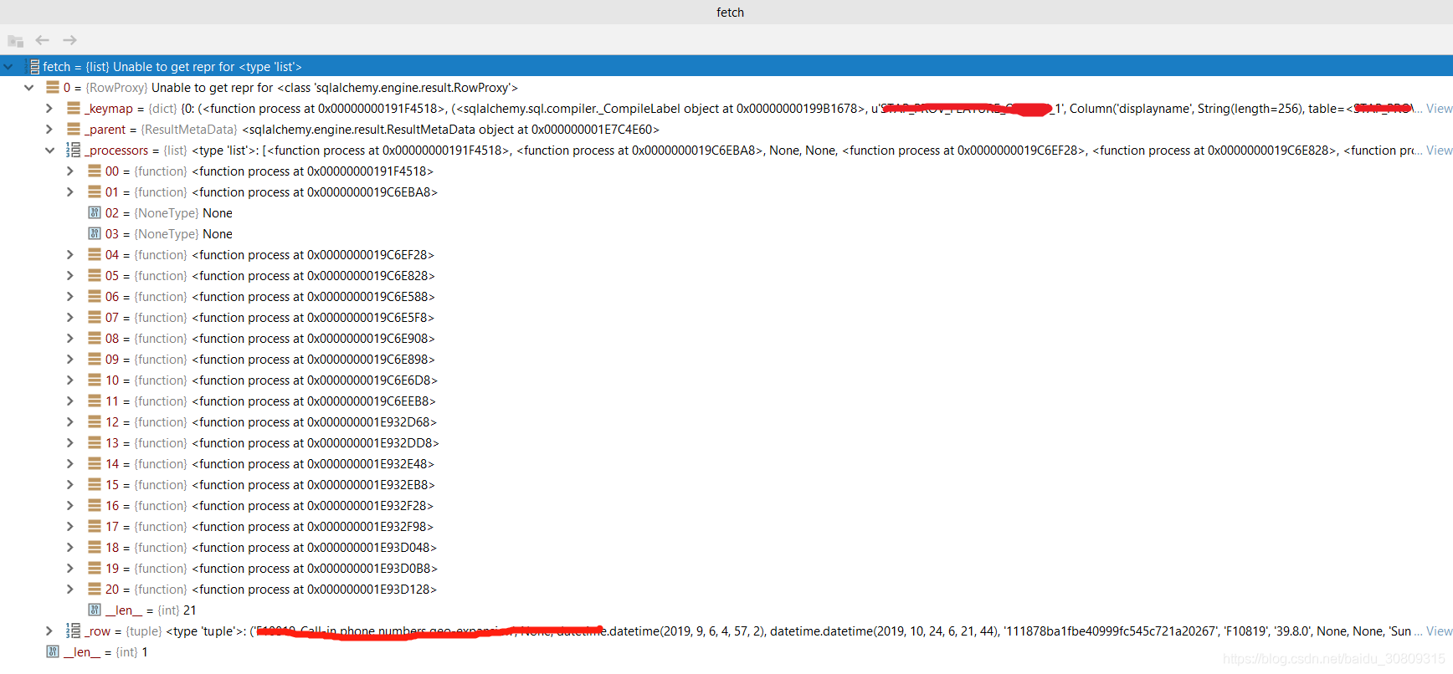Click the primitive icon beside 02 NoneType
The width and height of the screenshot is (1453, 674).
95,213
